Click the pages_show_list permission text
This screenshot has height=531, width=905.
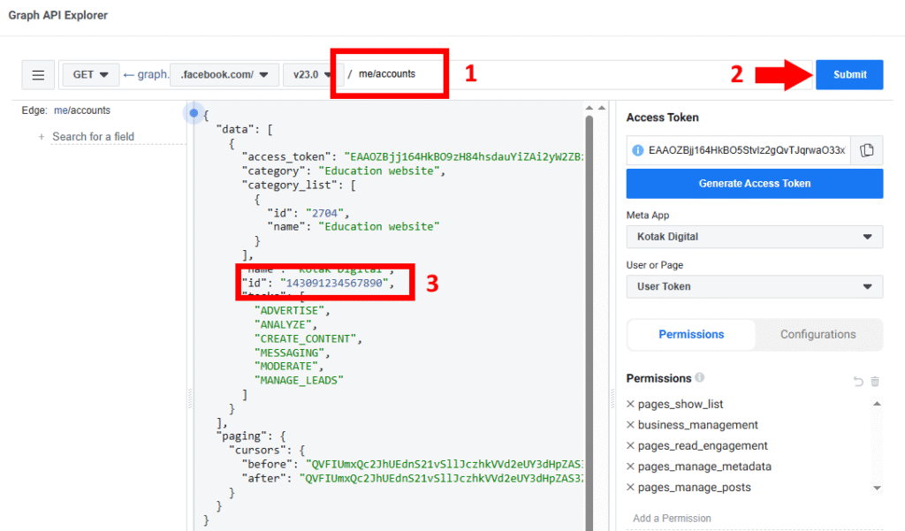(681, 404)
